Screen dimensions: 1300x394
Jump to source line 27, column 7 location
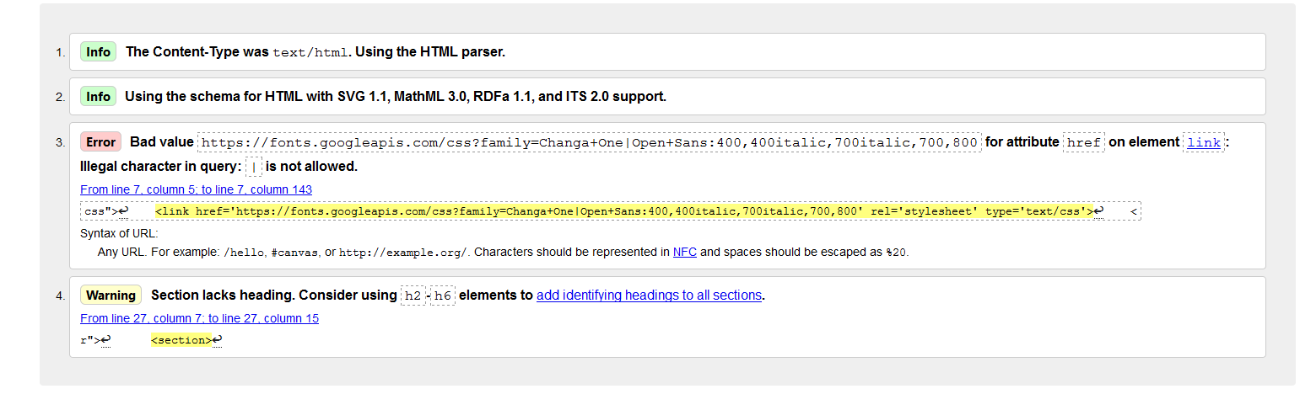tap(199, 318)
